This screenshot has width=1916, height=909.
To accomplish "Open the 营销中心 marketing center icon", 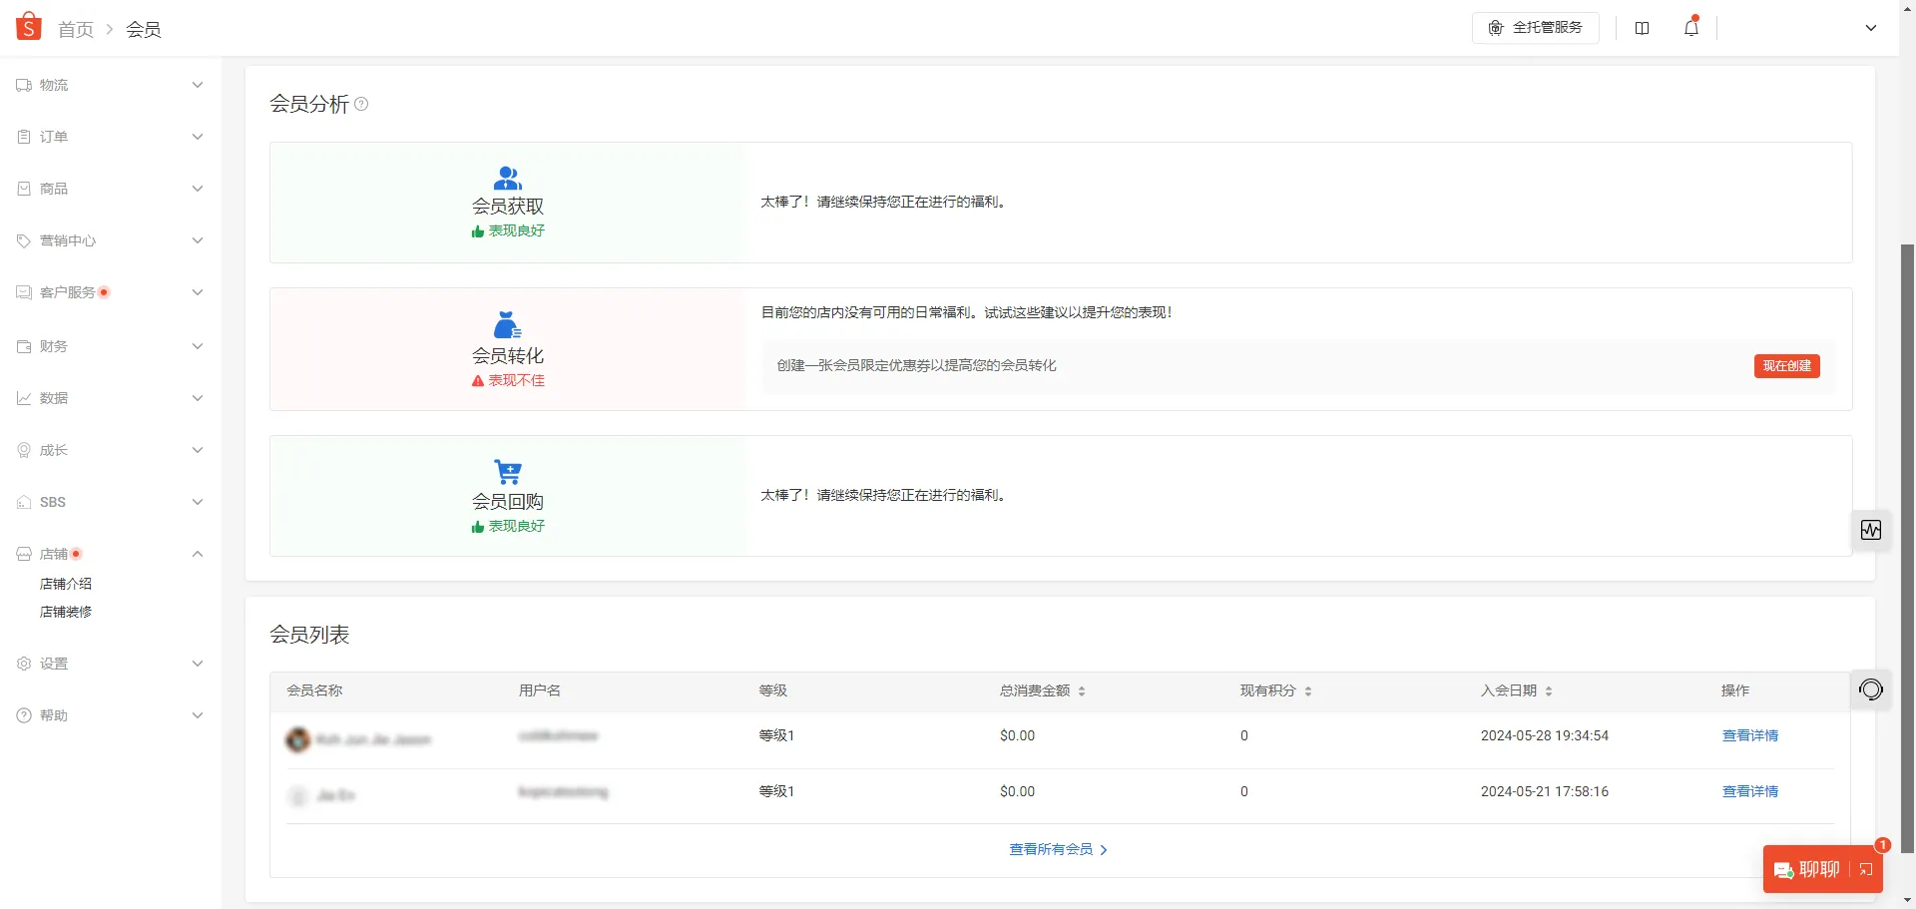I will tap(23, 239).
